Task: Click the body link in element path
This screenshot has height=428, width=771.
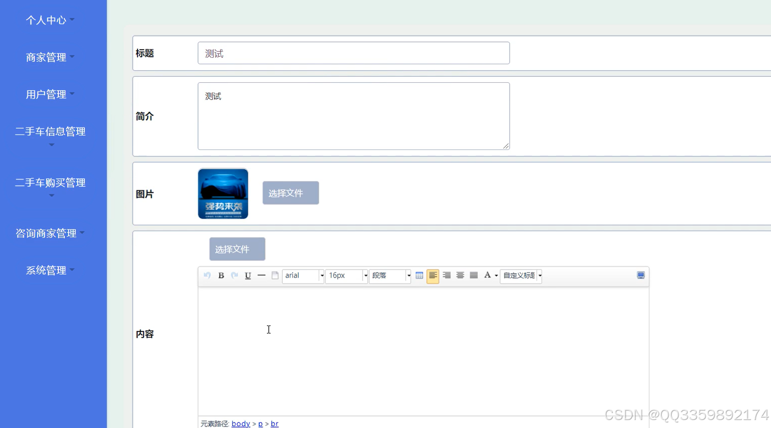Action: pos(241,424)
